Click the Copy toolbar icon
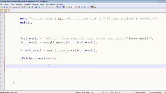The height and width of the screenshot is (93, 166). click(23, 7)
